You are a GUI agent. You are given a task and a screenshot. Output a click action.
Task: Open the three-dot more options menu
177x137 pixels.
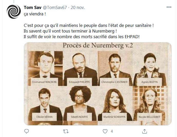[x=169, y=7]
